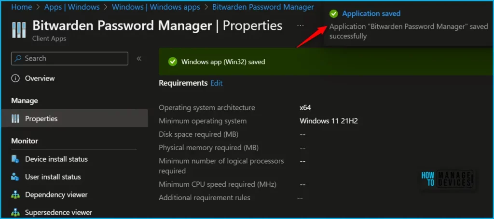Screen dimensions: 494x219
Task: Click 'Physical memory required (MB)' label
Action: (x=208, y=148)
